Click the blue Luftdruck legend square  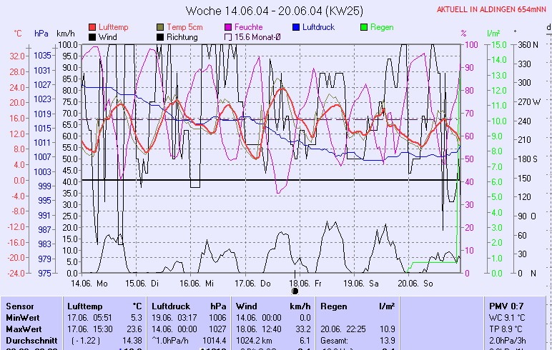click(297, 26)
